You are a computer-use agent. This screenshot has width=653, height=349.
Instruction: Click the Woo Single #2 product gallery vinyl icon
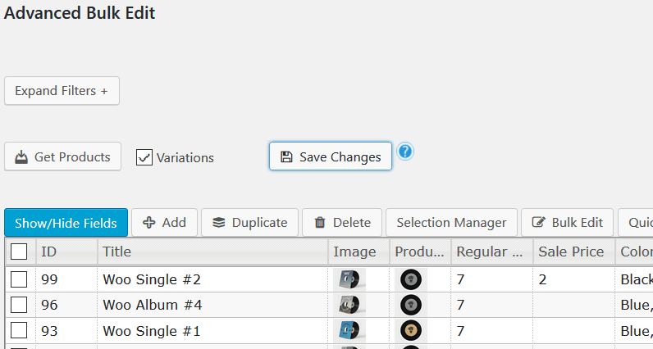click(x=411, y=279)
